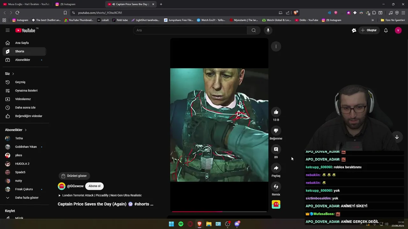Open the Freak Çukuru channel

(x=24, y=189)
